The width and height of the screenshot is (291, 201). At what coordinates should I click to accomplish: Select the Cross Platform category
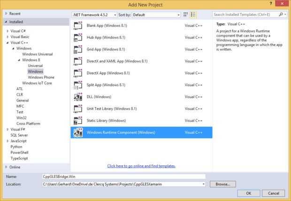[28, 124]
